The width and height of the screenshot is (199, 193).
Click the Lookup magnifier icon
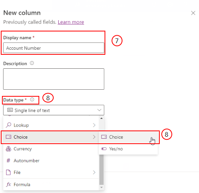pos(9,125)
